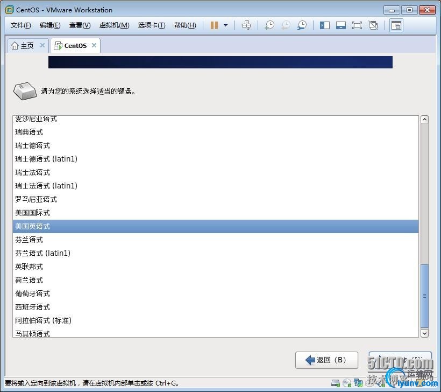
Task: Revert to the previous snapshot
Action: click(x=286, y=25)
